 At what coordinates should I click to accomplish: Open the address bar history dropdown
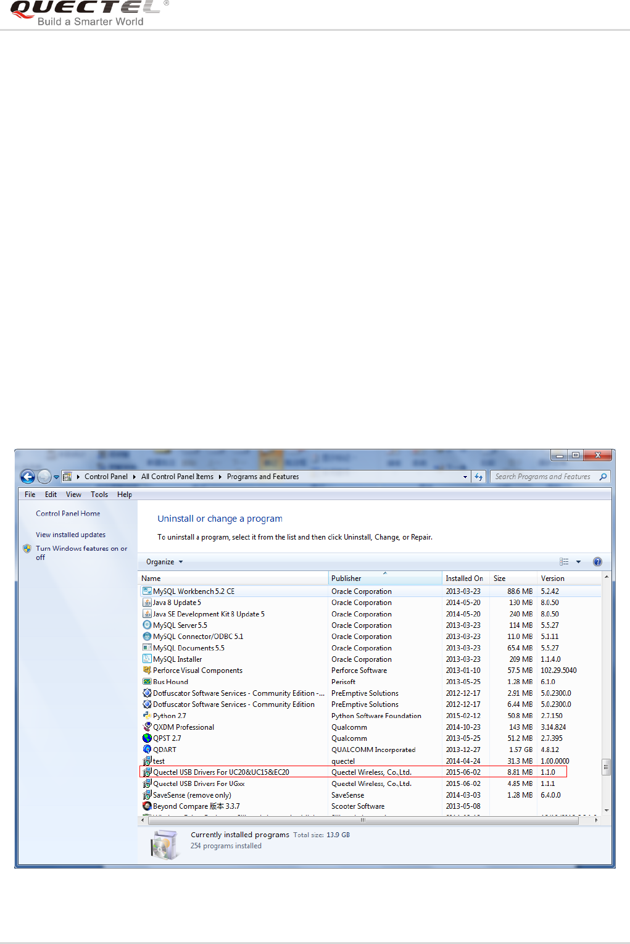click(465, 477)
